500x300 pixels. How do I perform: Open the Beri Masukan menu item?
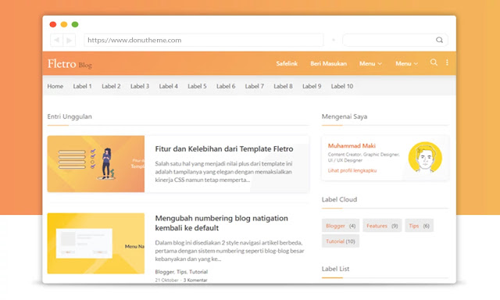coord(328,63)
